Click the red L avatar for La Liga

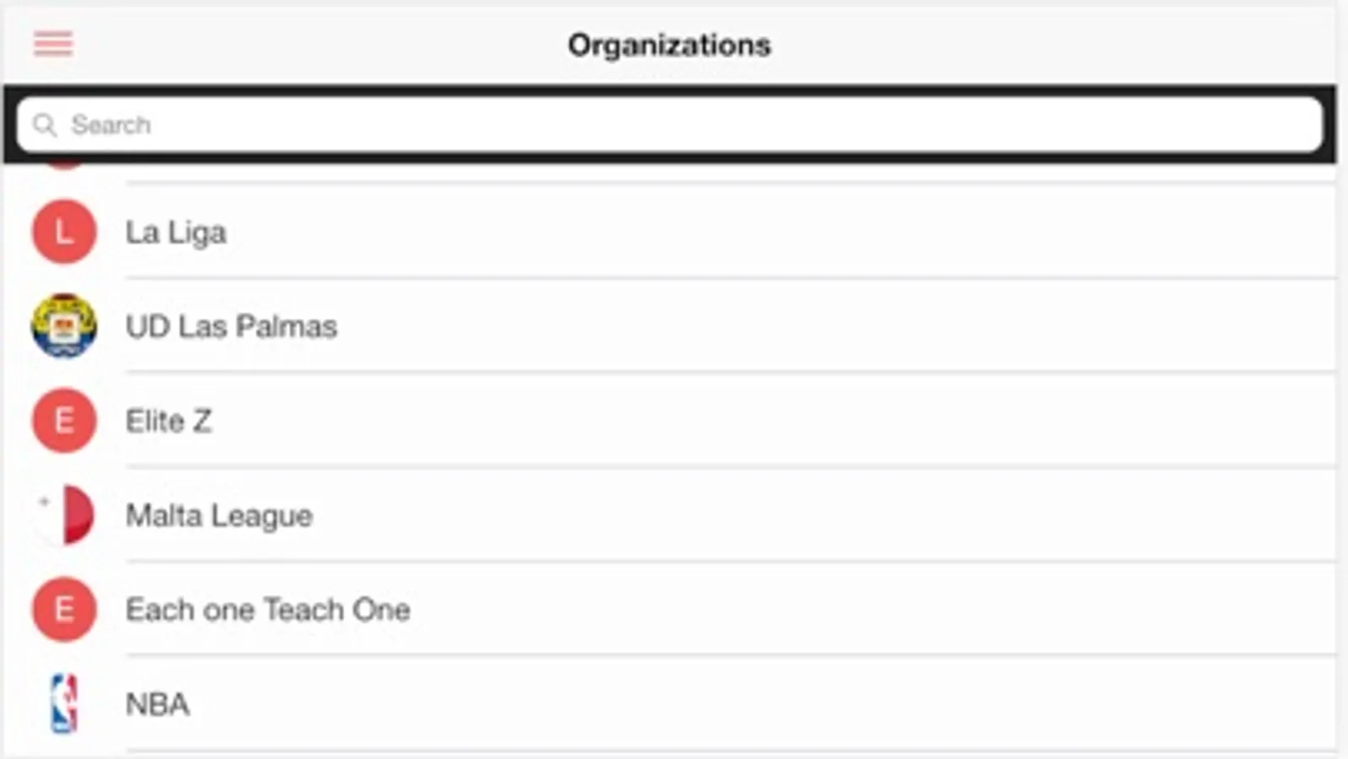(x=64, y=232)
